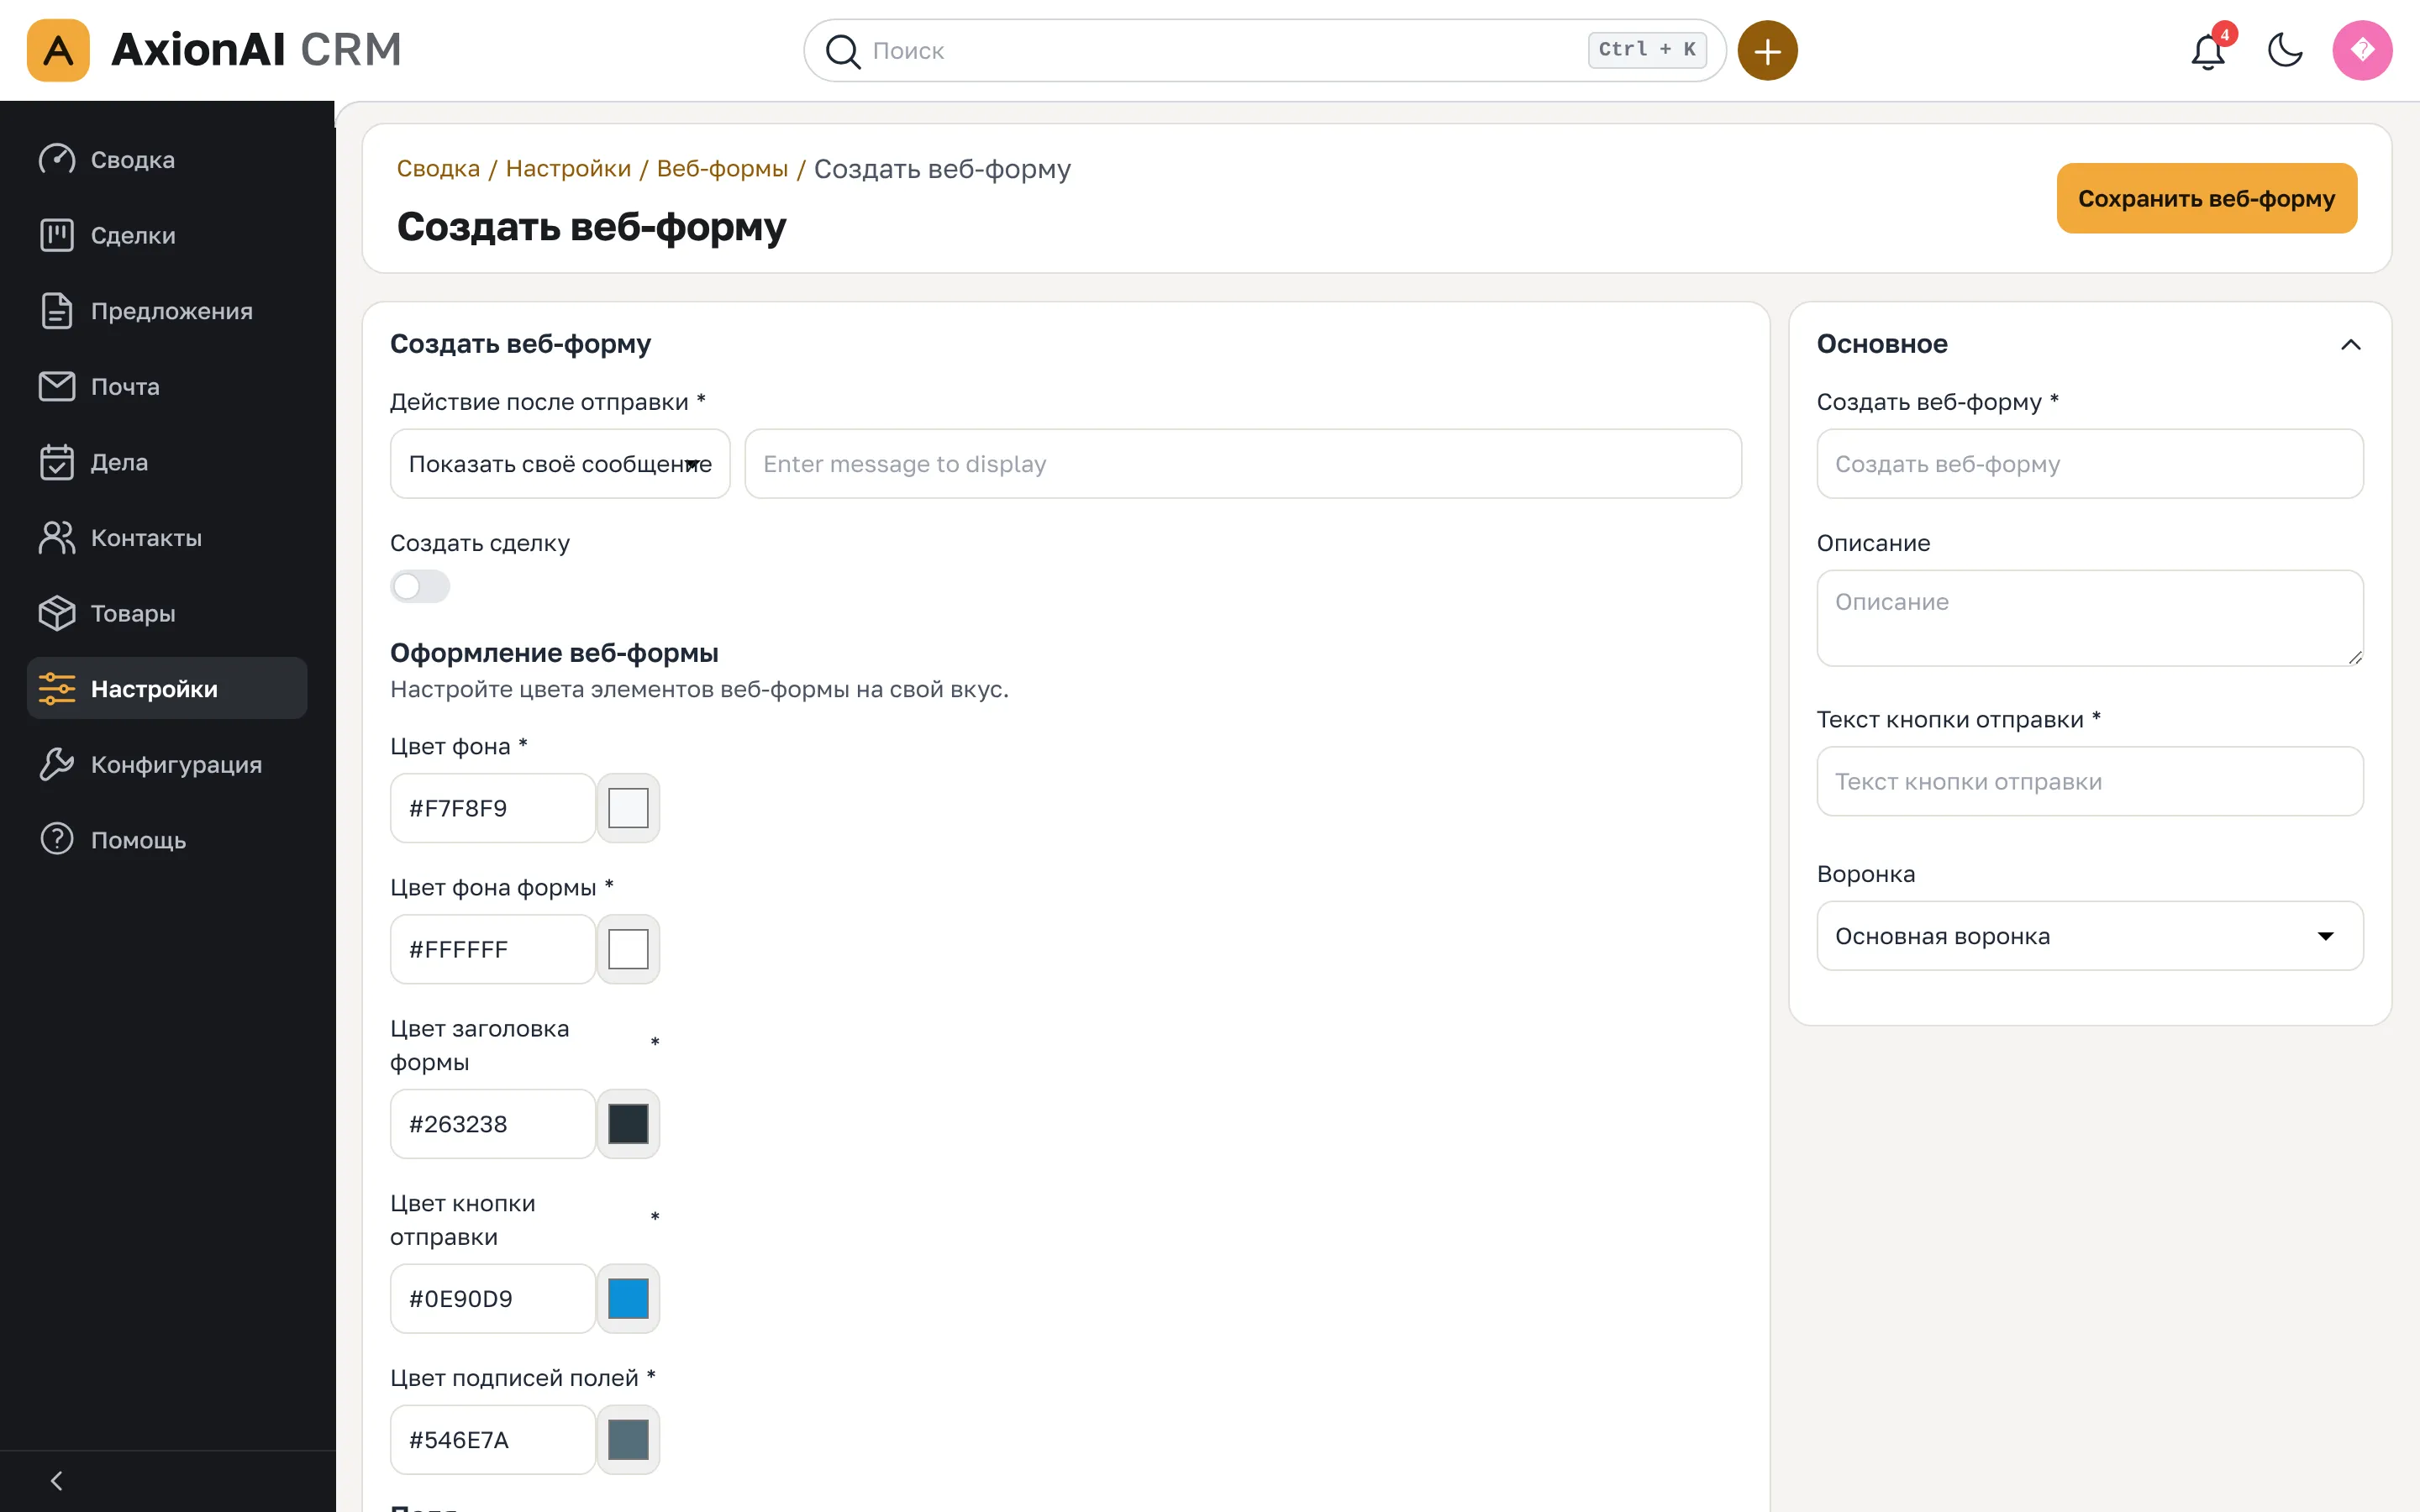The width and height of the screenshot is (2420, 1512).
Task: Go to Настройки breadcrumb link
Action: [x=568, y=168]
